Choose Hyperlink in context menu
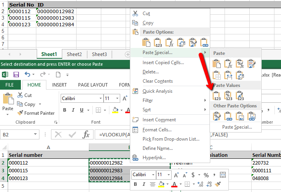 click(154, 158)
